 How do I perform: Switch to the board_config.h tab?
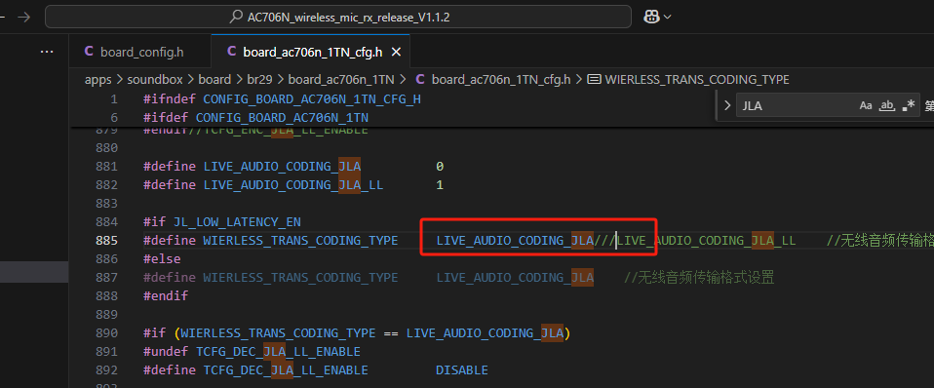pos(140,52)
